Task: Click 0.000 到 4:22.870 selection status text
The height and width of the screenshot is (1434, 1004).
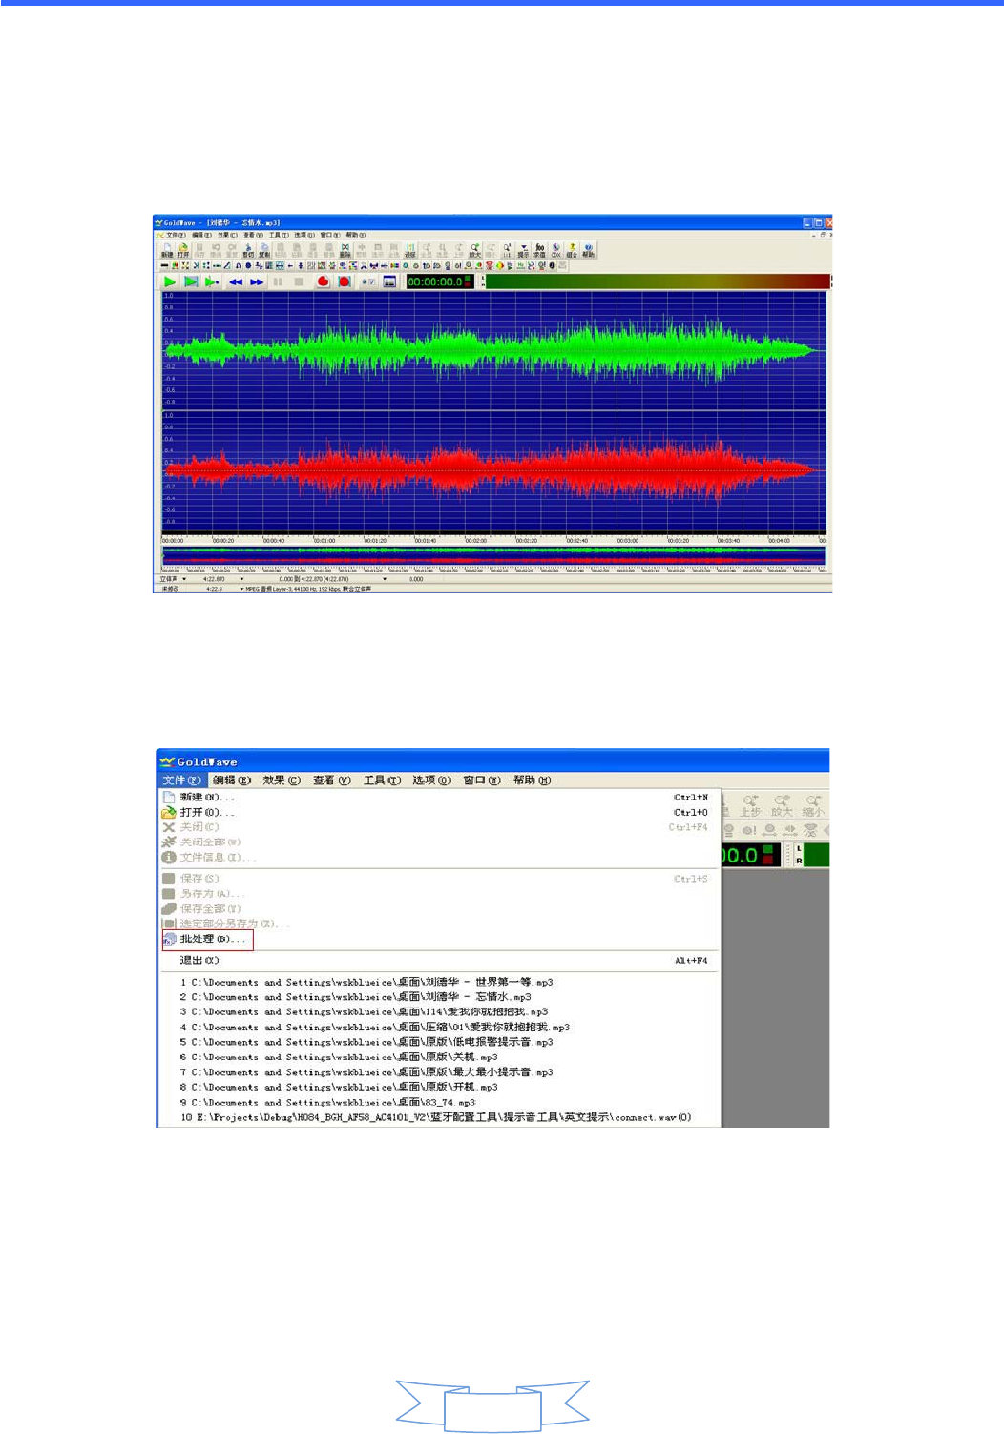Action: coord(313,579)
